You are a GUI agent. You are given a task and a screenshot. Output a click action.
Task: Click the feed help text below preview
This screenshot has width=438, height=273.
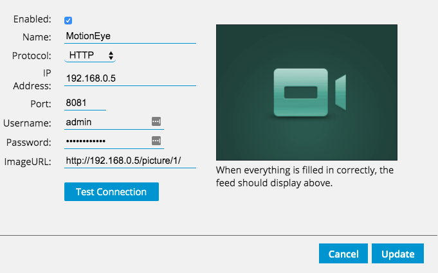tap(305, 177)
